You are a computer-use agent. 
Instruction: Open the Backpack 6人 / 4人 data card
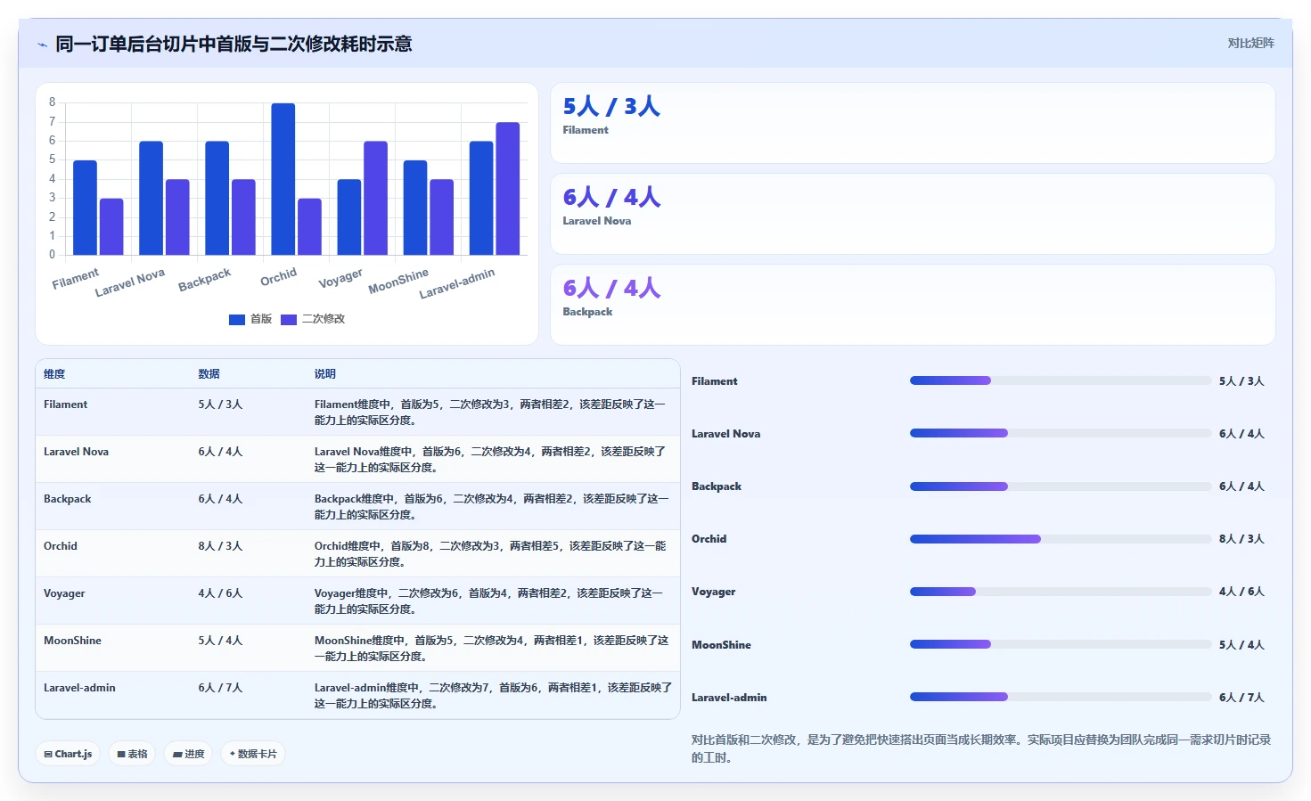[x=913, y=305]
